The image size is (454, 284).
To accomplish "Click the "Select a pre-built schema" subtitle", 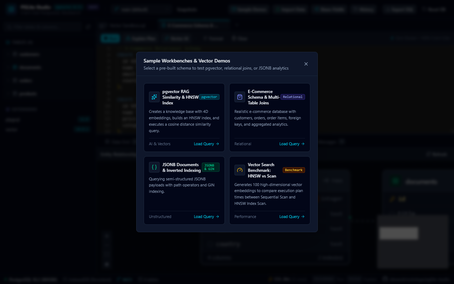I will point(216,68).
